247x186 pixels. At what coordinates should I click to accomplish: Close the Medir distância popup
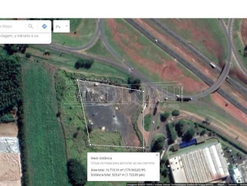[157, 155]
